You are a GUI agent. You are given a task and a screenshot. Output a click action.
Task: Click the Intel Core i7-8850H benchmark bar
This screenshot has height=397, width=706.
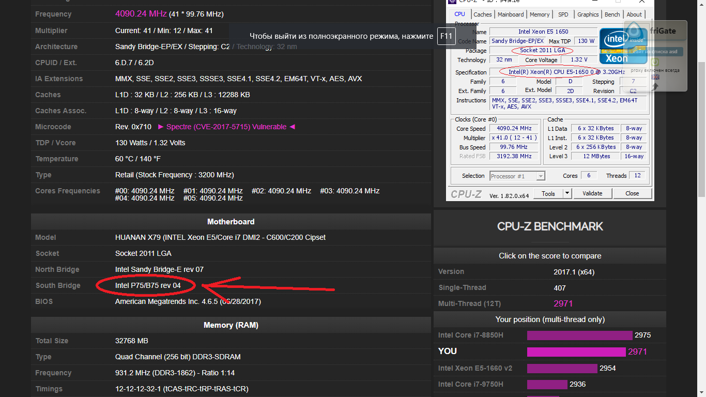(580, 335)
